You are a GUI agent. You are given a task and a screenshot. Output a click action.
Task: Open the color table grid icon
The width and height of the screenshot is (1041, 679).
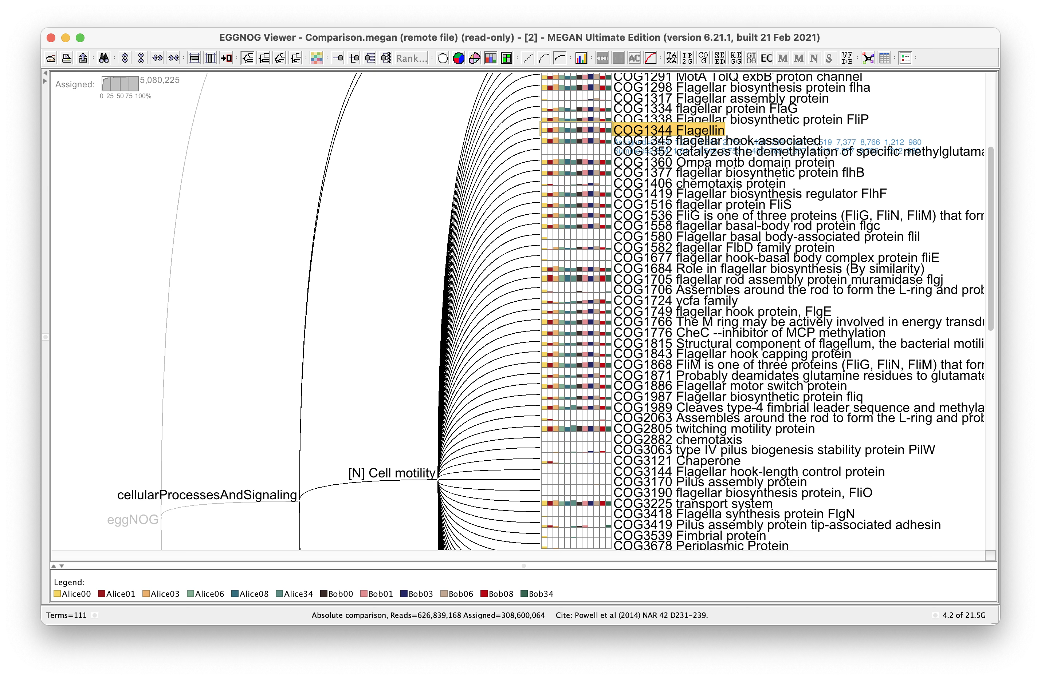[316, 58]
